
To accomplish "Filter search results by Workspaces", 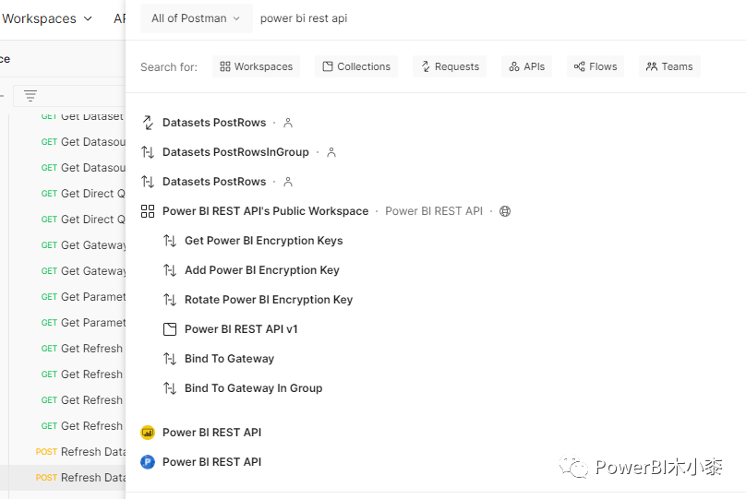I will (x=257, y=66).
